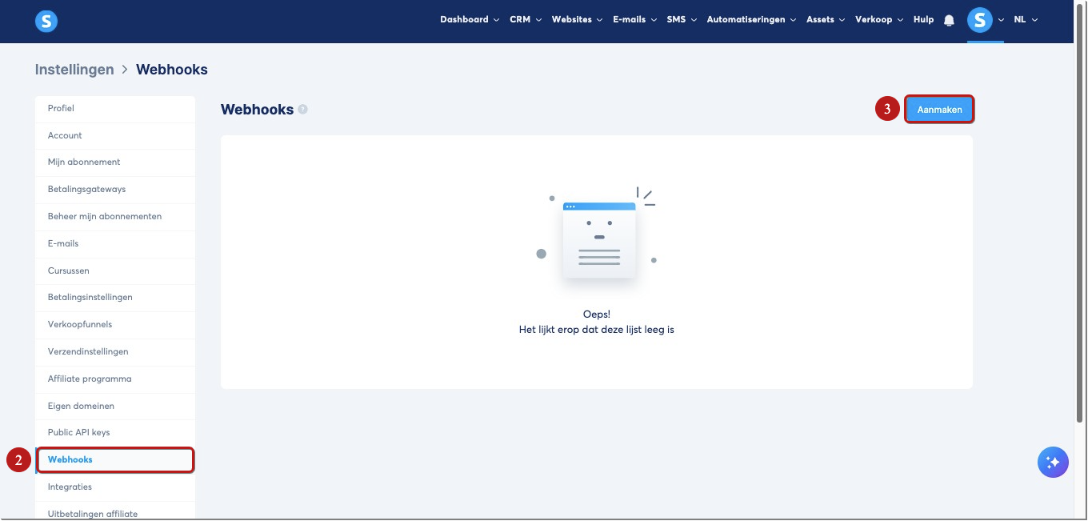Expand the Websites menu

577,20
